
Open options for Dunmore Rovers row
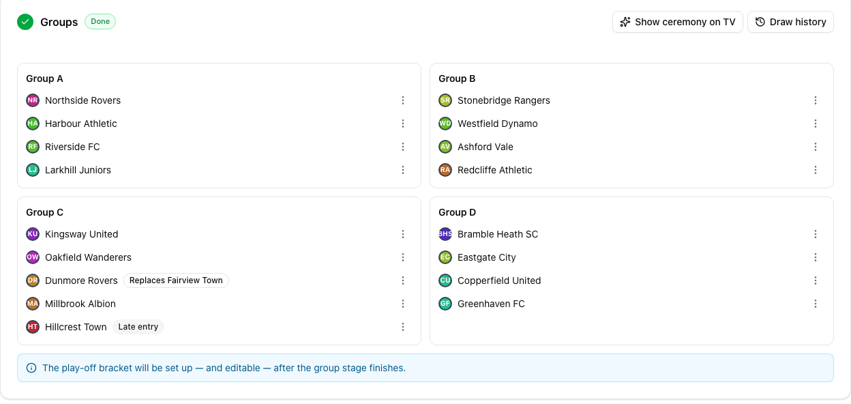403,280
